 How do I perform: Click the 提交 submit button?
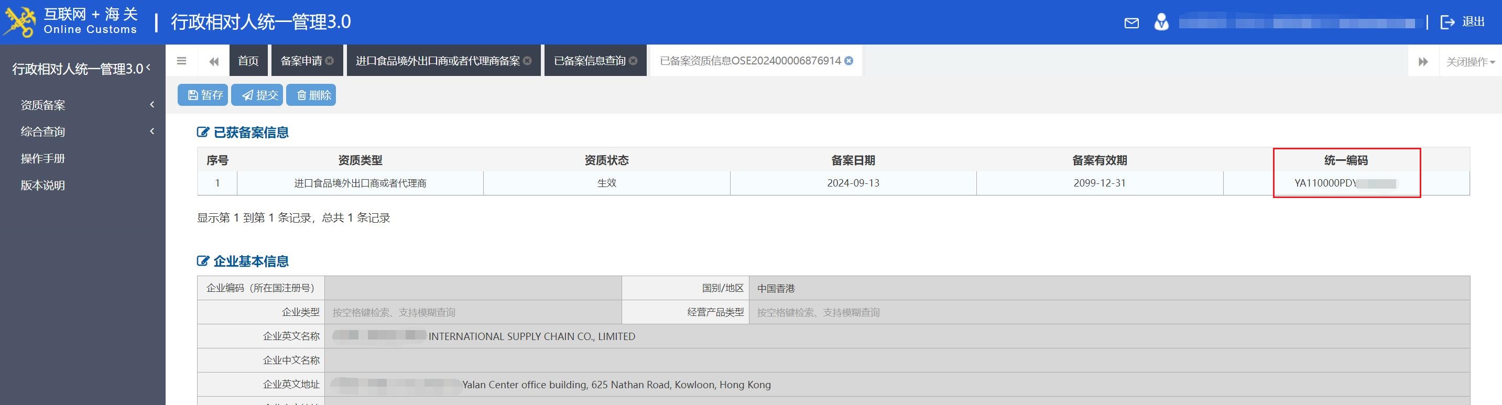[257, 95]
